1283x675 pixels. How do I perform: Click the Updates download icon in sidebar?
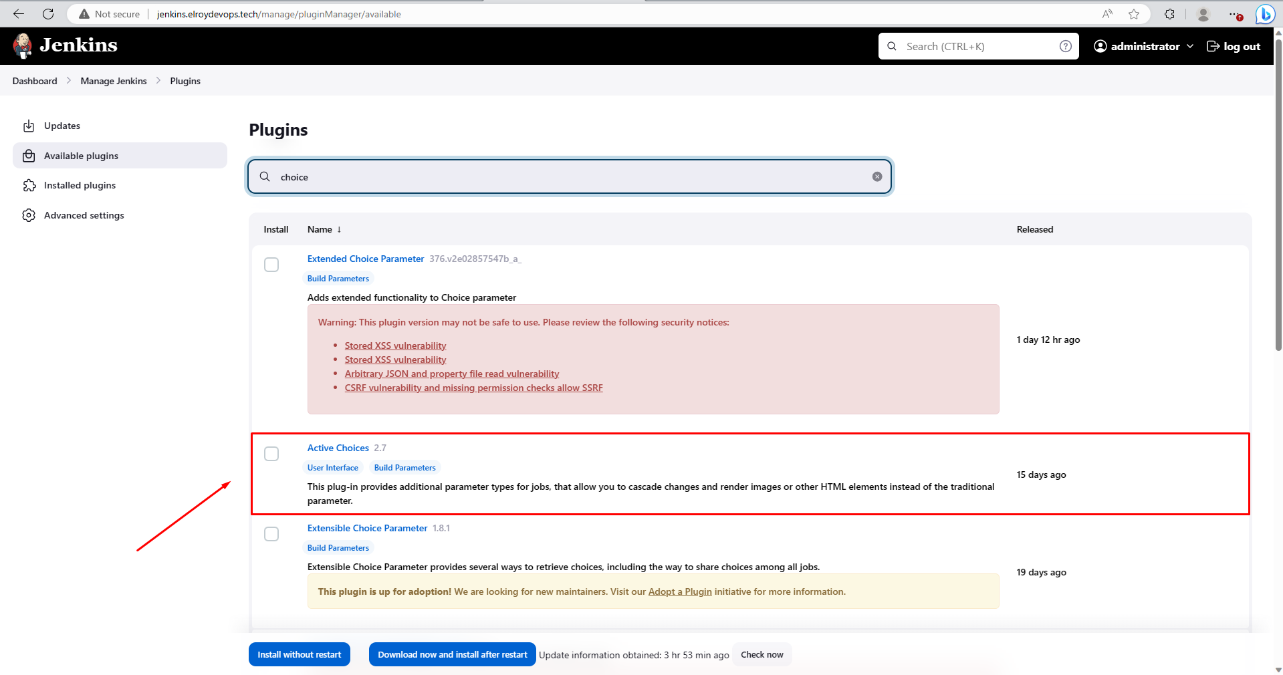click(x=29, y=126)
